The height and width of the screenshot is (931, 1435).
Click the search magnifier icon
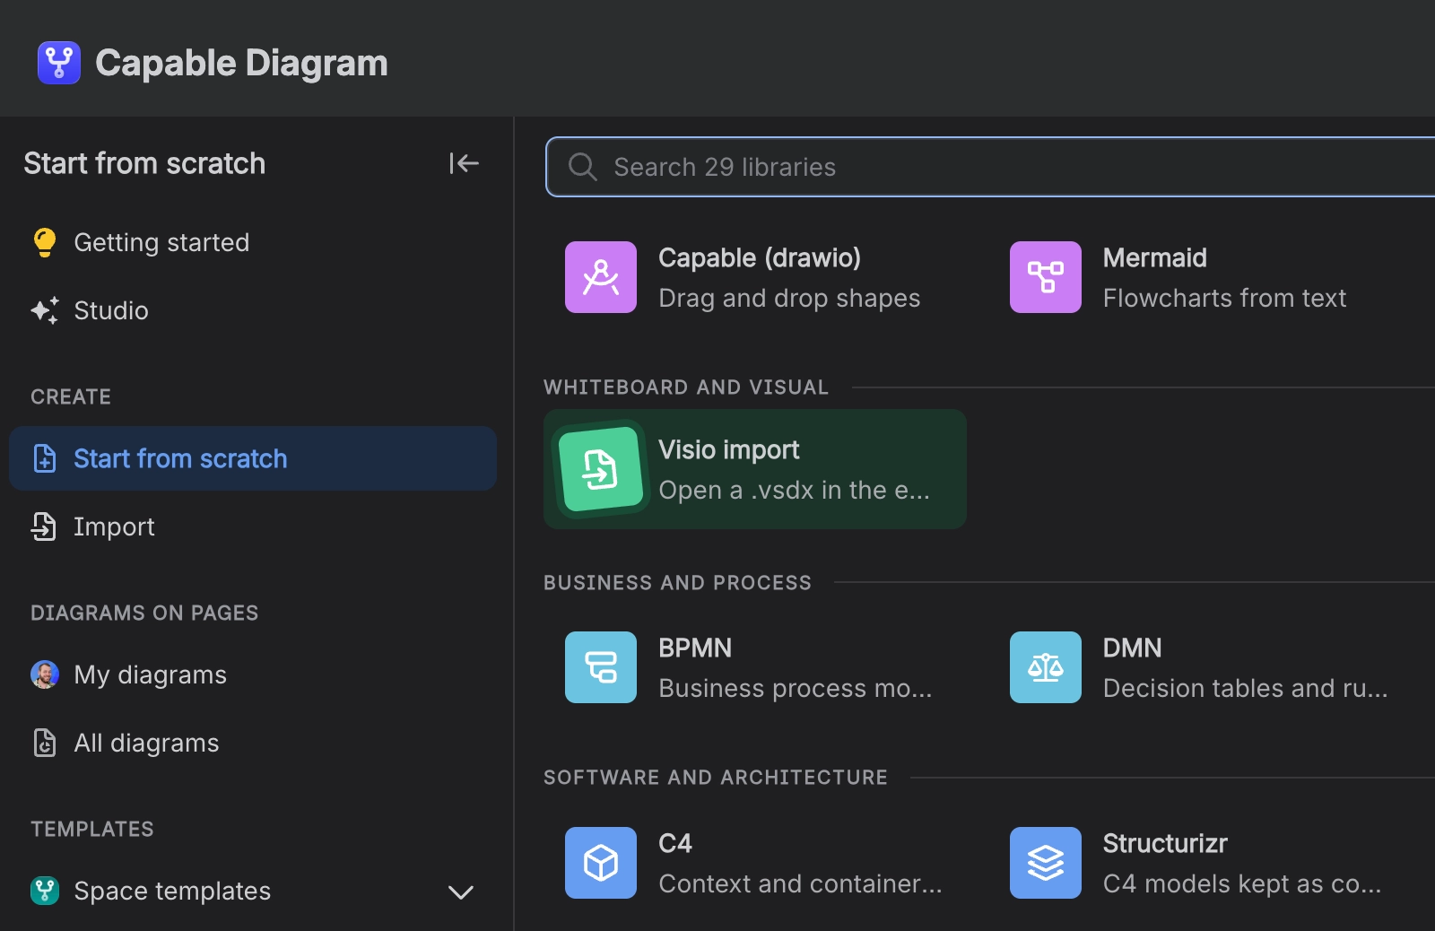pos(582,167)
